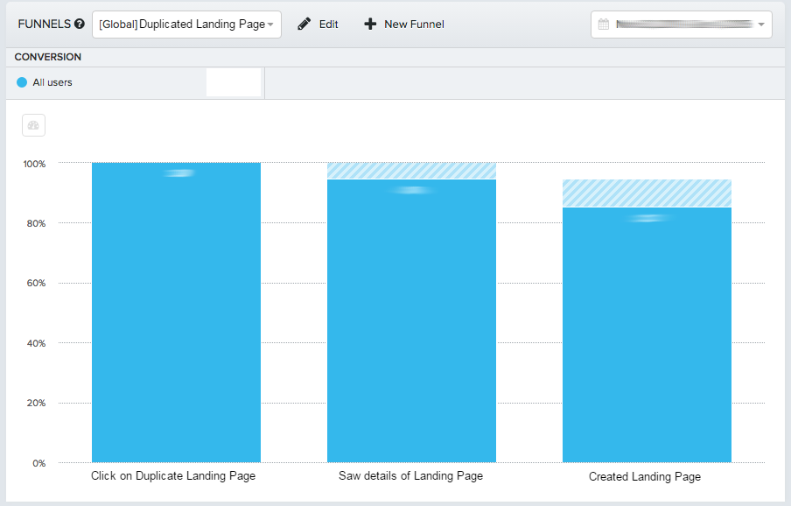This screenshot has width=791, height=506.
Task: Click the Click on Duplicate Landing Page label
Action: 173,475
